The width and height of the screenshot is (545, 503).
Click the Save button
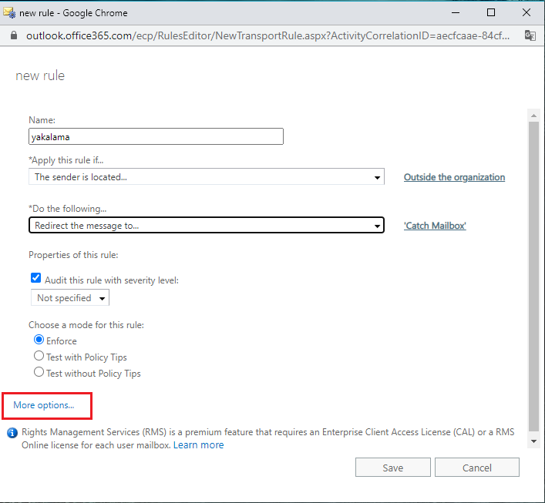[393, 468]
